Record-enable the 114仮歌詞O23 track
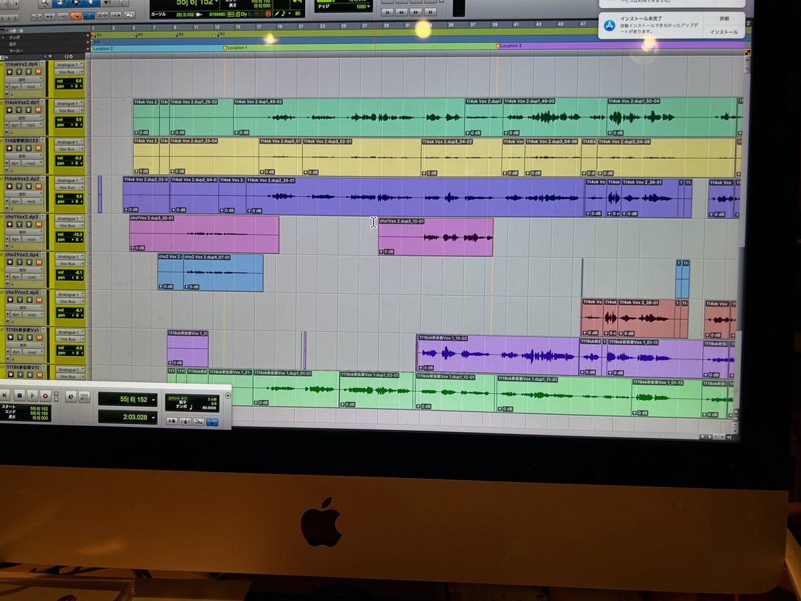The image size is (801, 601). pos(9,148)
